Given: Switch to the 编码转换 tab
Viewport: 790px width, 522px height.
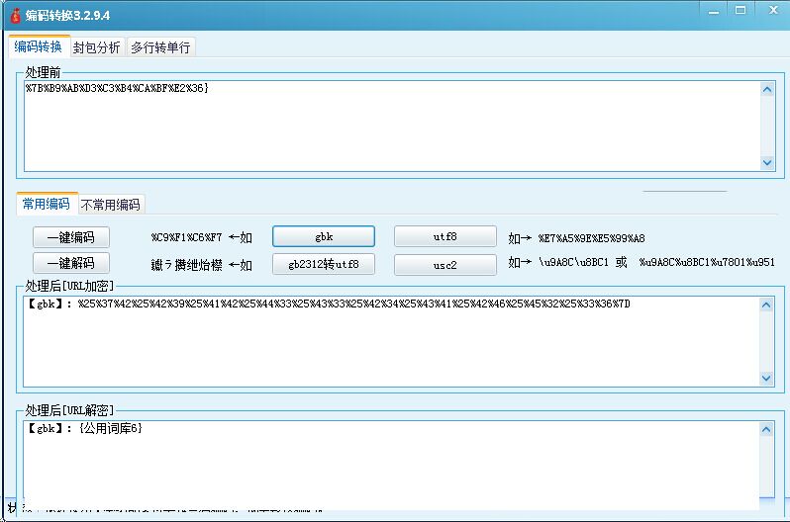Looking at the screenshot, I should [39, 46].
